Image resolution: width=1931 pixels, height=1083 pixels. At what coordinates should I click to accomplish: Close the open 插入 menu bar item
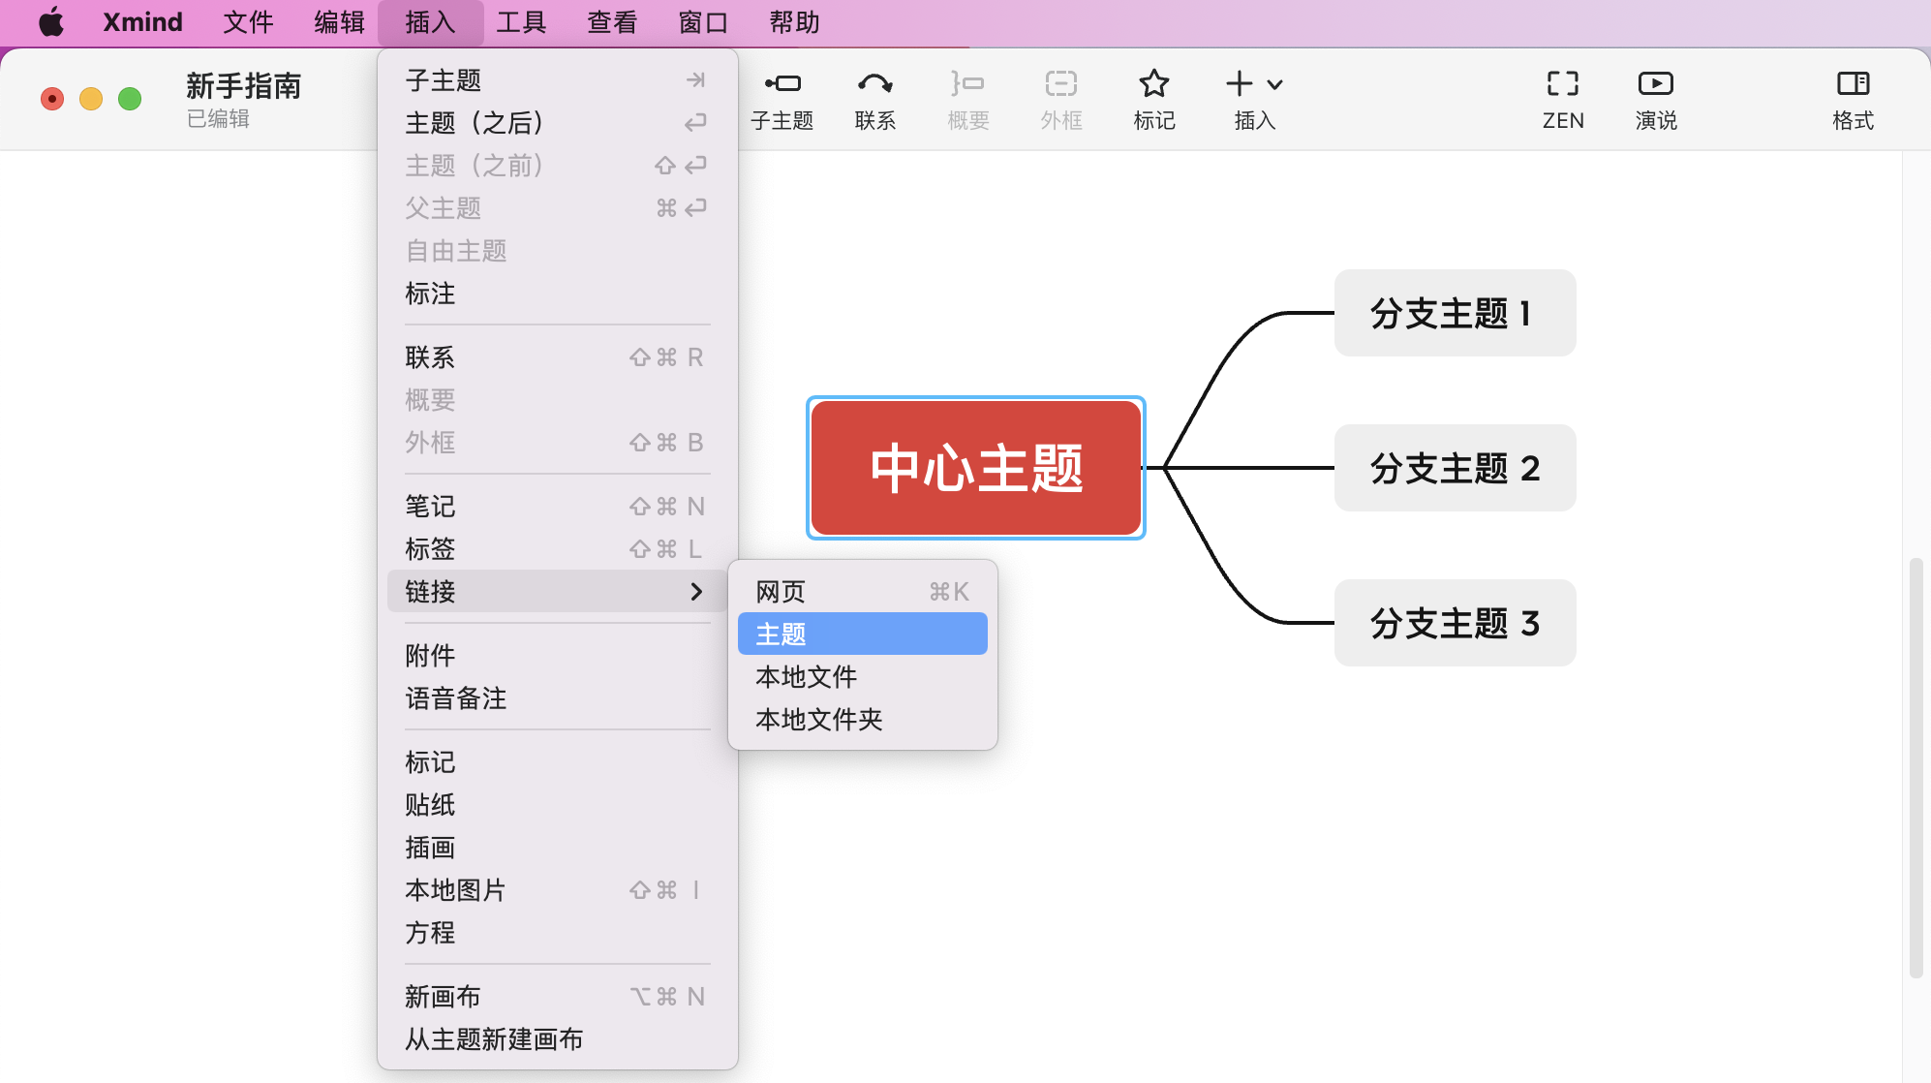tap(430, 21)
